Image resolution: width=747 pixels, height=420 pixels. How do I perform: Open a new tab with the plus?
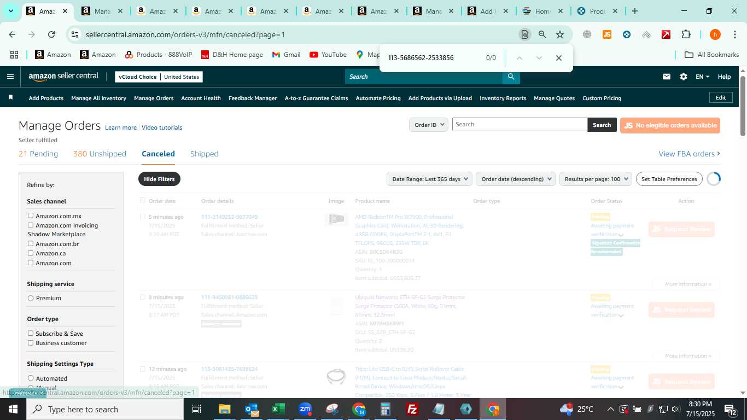pyautogui.click(x=634, y=11)
